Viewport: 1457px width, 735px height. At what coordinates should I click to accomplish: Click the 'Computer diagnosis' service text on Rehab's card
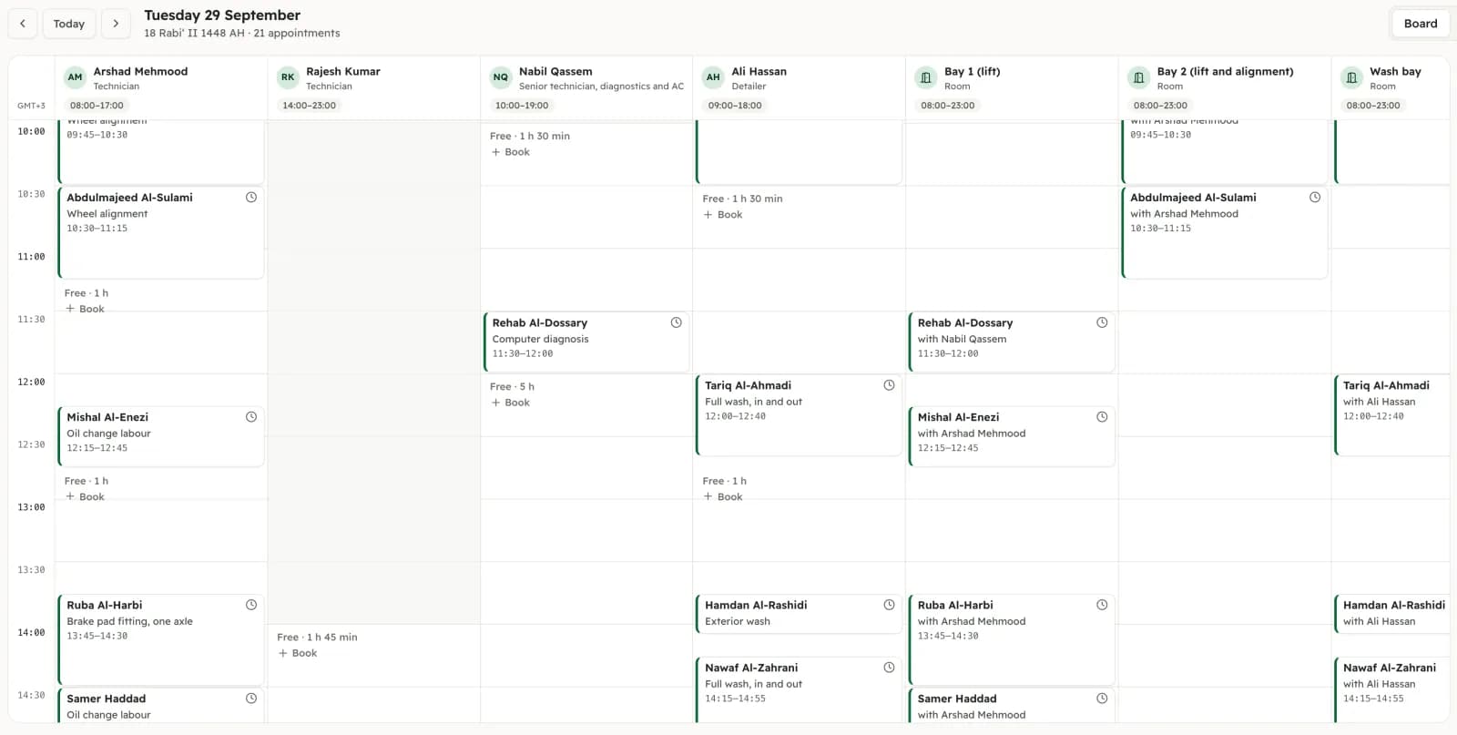pos(540,339)
